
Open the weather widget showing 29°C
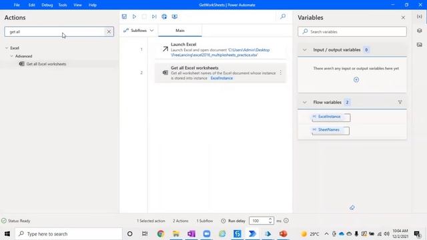point(310,234)
